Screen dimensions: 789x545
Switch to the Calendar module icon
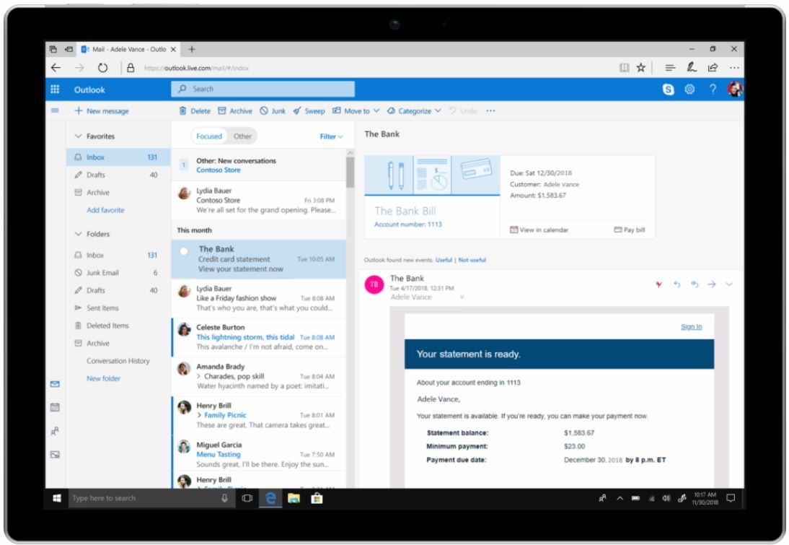click(55, 407)
